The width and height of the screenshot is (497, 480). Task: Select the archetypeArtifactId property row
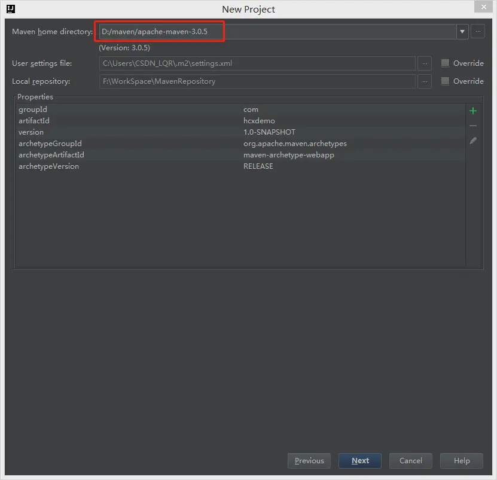240,155
